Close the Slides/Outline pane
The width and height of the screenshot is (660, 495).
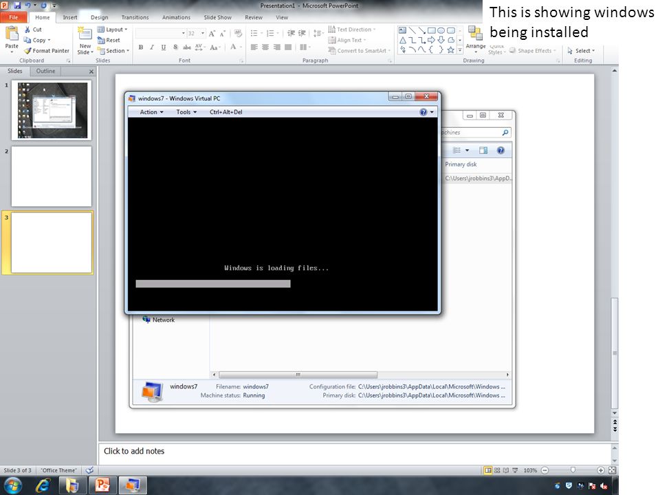coord(91,71)
